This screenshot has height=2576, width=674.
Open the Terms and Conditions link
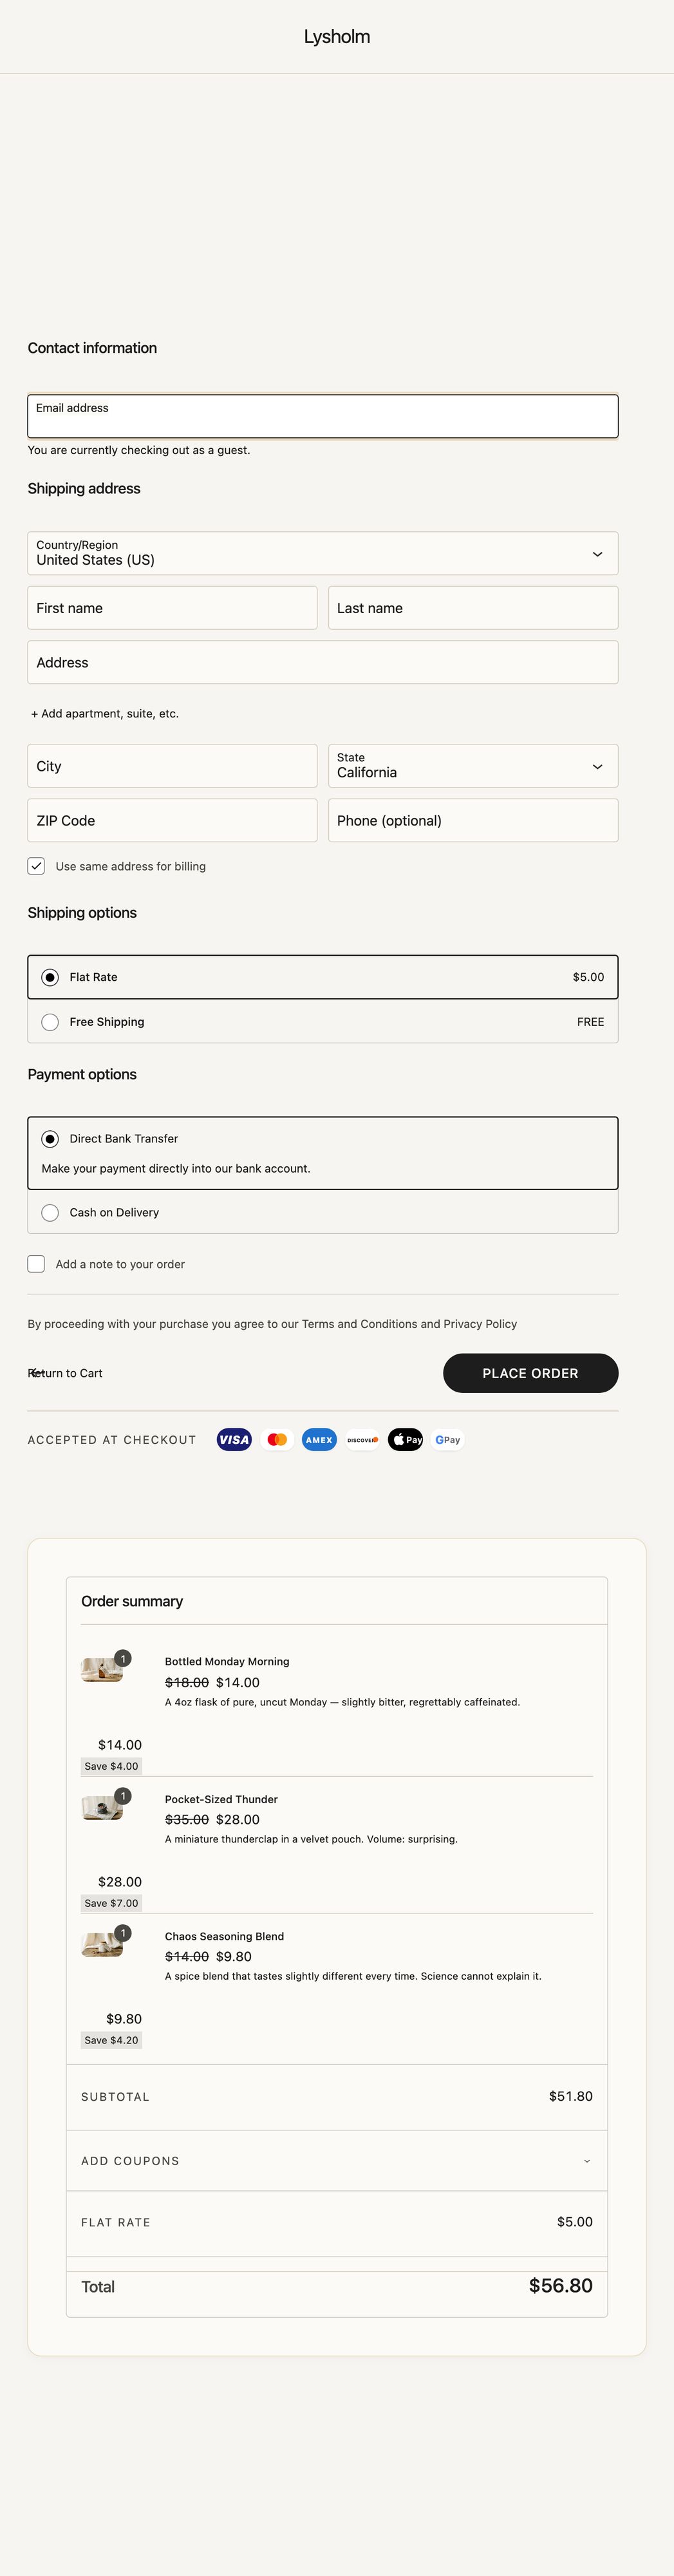coord(359,1324)
